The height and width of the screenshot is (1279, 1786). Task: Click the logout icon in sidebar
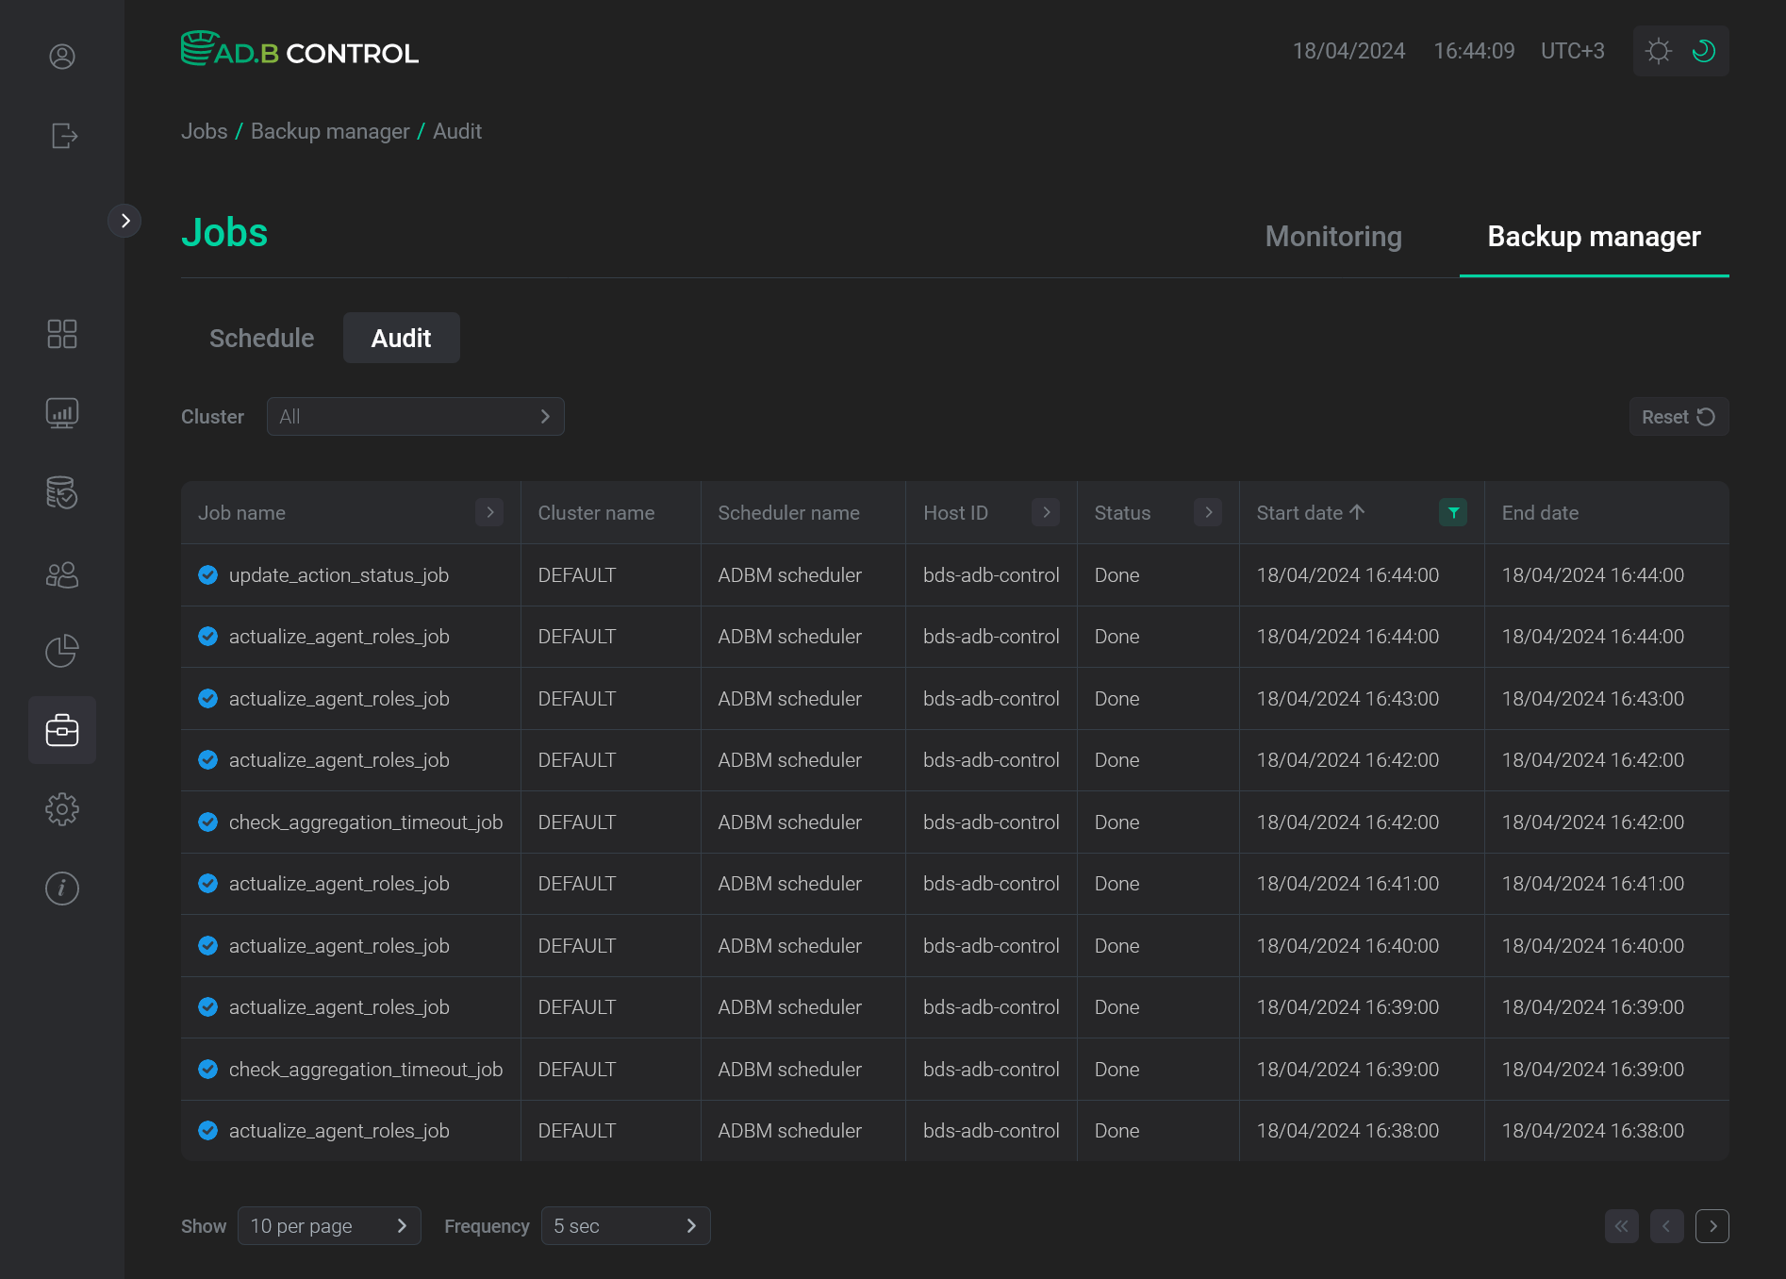click(62, 137)
